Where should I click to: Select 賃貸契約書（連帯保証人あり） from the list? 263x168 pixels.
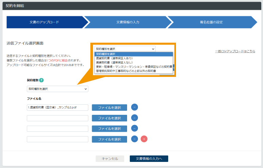(134, 58)
